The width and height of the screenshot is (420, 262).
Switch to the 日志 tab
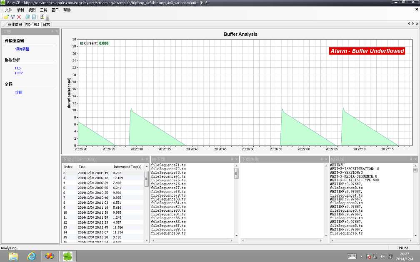[46, 24]
